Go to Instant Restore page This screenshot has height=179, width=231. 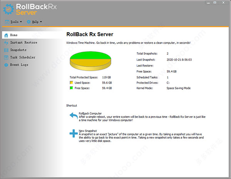(x=23, y=43)
